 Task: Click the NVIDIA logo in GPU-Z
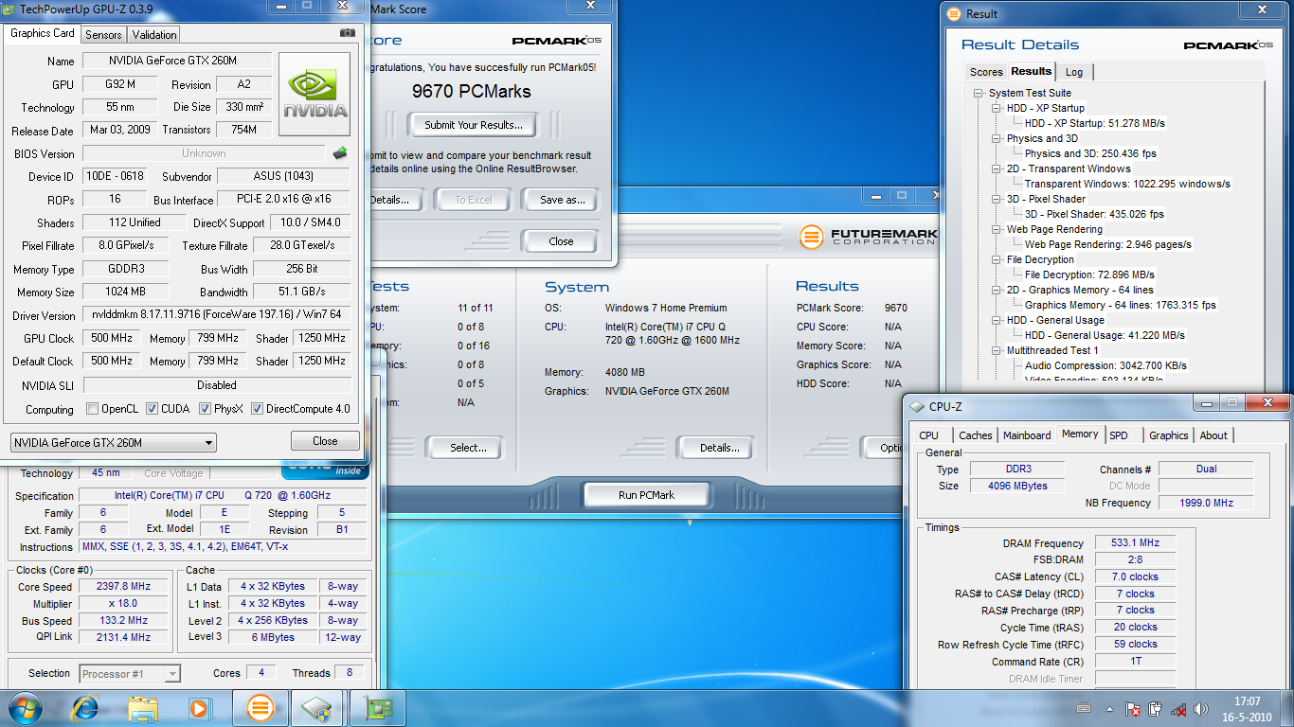(x=316, y=95)
